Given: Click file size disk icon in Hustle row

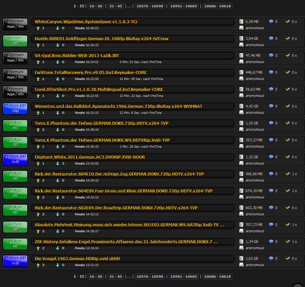Looking at the screenshot, I should (x=241, y=38).
